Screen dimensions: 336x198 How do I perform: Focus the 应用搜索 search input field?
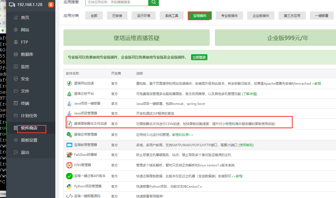point(117,2)
